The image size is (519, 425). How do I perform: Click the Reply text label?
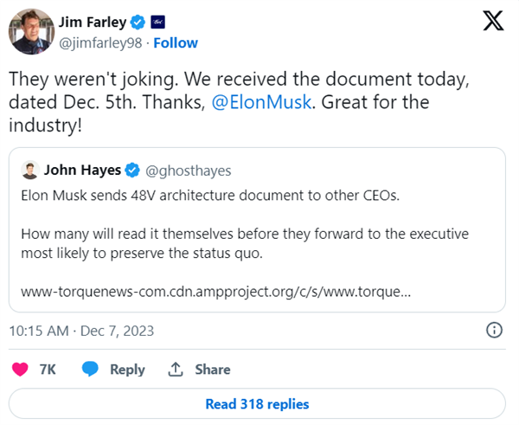point(127,369)
